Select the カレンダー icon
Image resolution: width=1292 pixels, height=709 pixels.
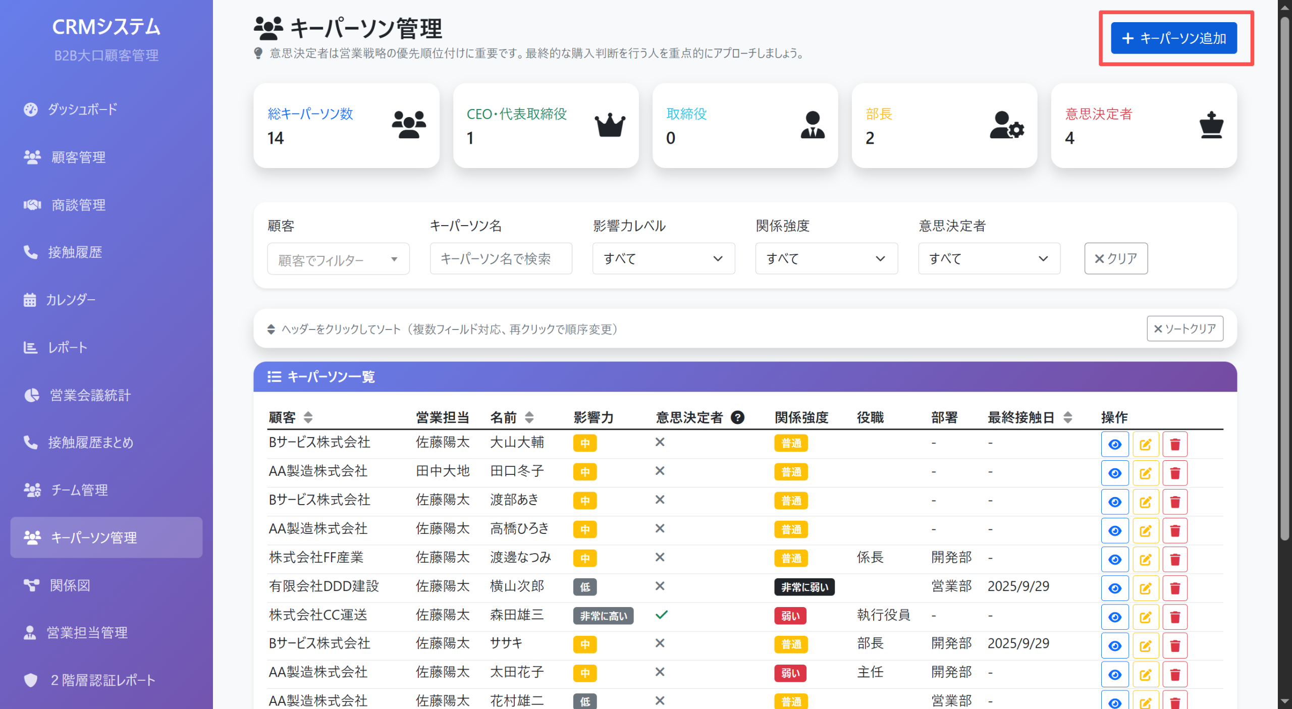[x=30, y=300]
